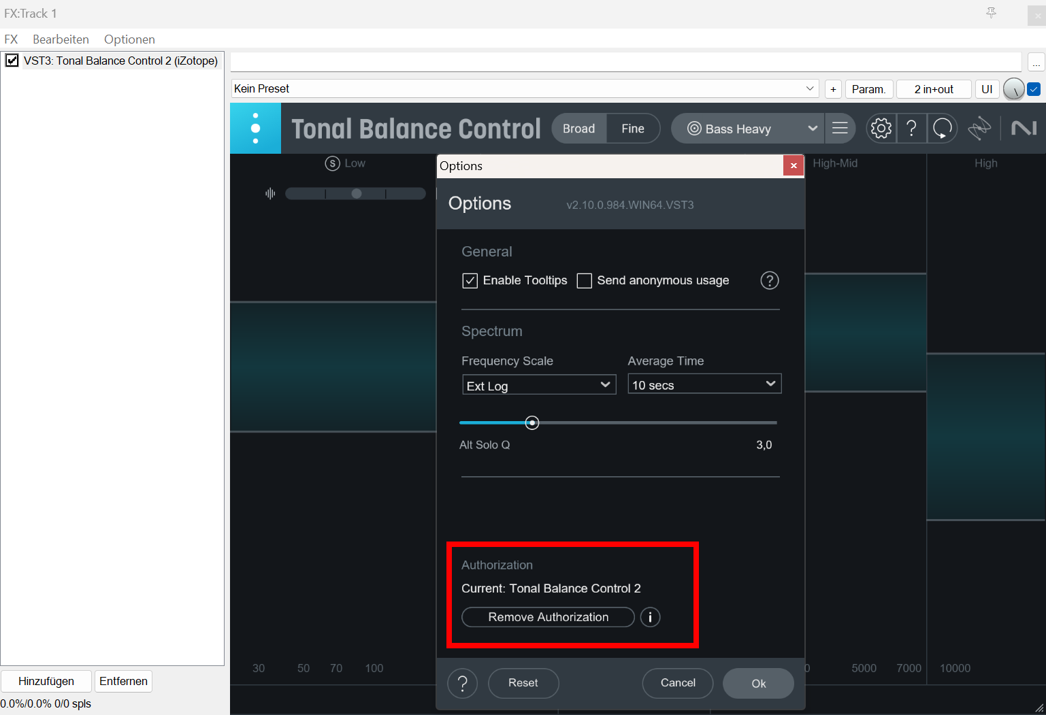Check Send anonymous usage checkbox
Screen dimensions: 1046x715
[x=584, y=280]
